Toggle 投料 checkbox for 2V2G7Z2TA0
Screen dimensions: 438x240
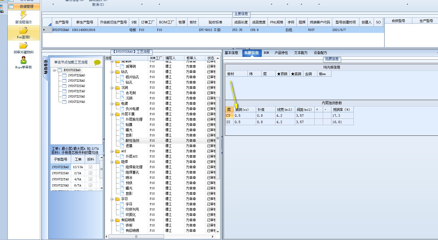coord(90,179)
